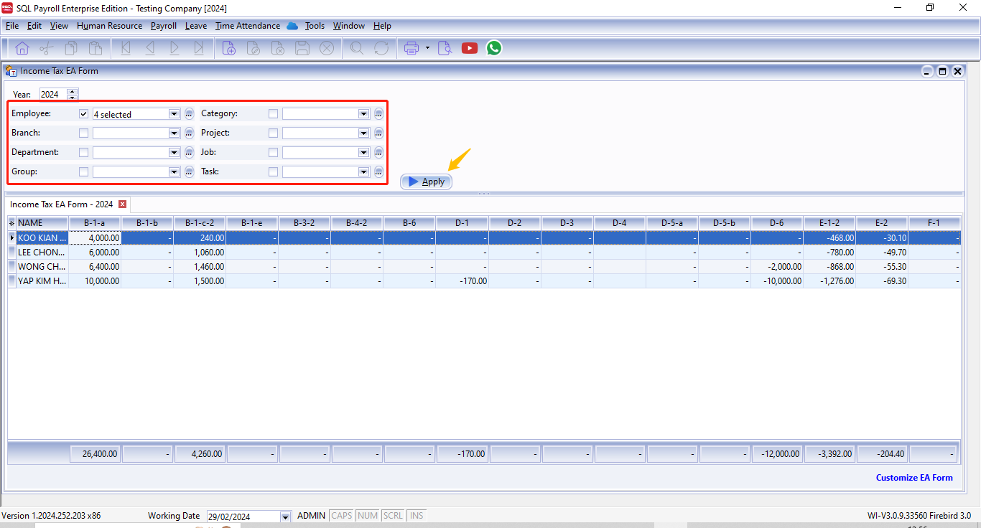Click the Customize EA Form link
The width and height of the screenshot is (981, 528).
pyautogui.click(x=913, y=478)
